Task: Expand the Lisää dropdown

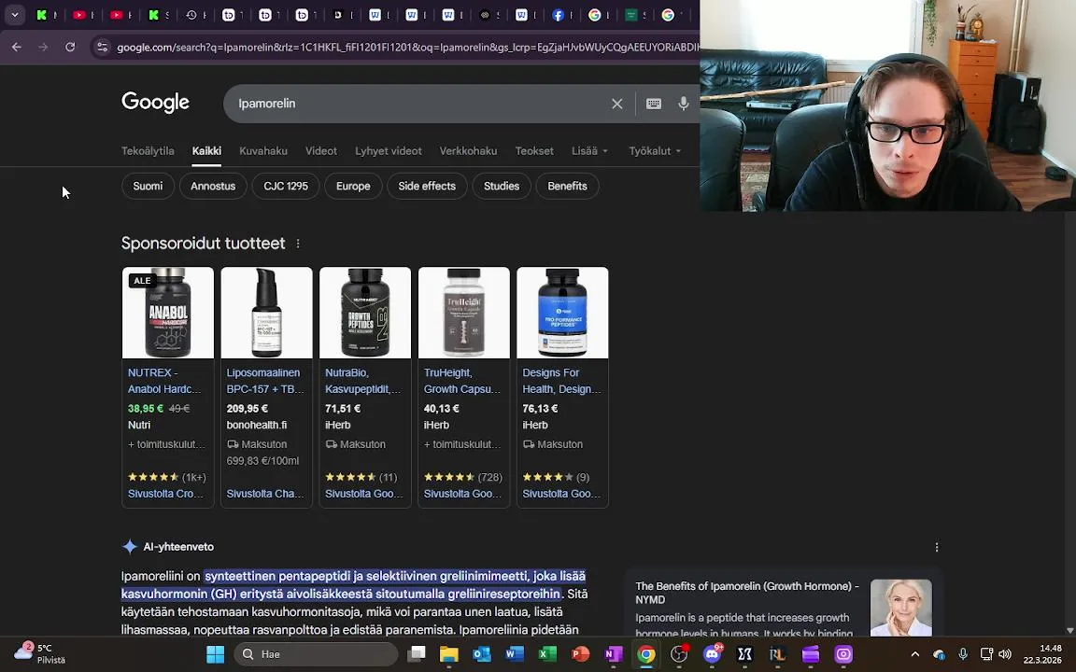Action: (590, 151)
